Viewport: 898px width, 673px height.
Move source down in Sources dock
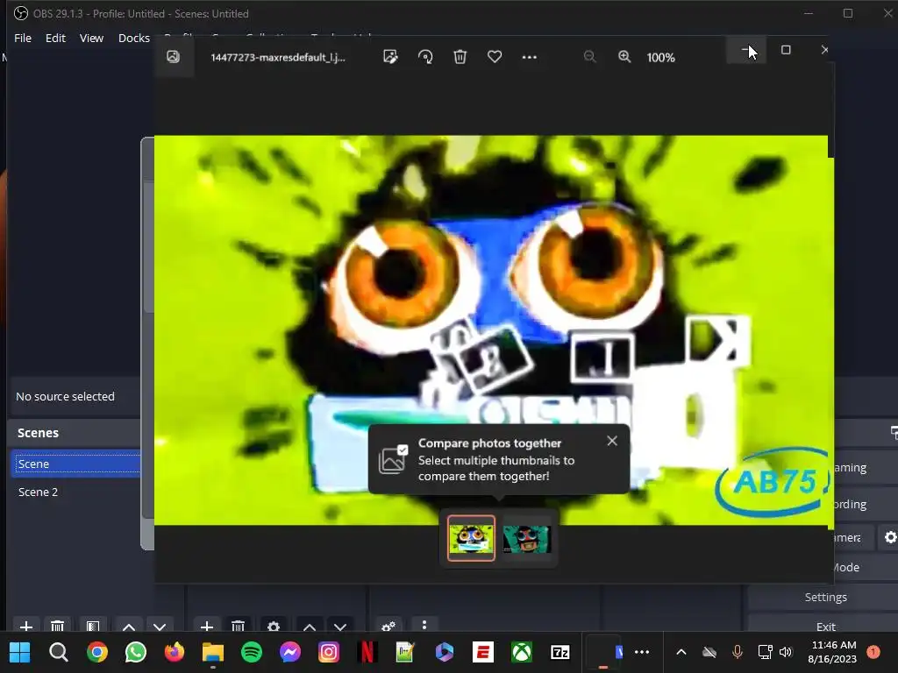tap(340, 626)
